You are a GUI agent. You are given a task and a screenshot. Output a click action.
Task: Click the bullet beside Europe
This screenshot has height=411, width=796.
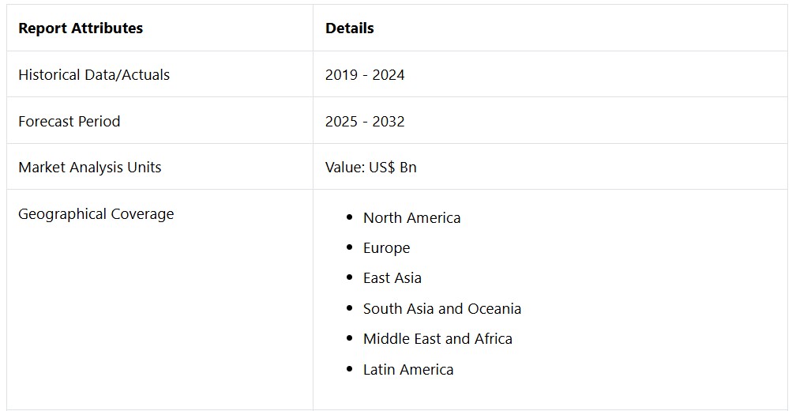tap(349, 247)
